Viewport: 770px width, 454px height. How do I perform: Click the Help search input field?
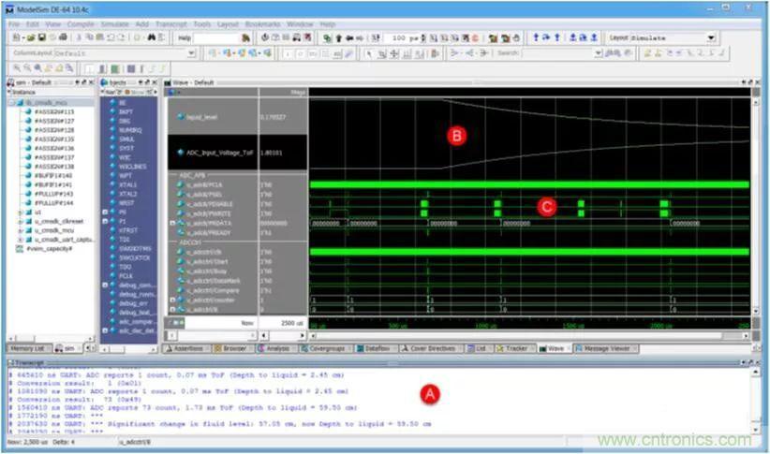(215, 38)
